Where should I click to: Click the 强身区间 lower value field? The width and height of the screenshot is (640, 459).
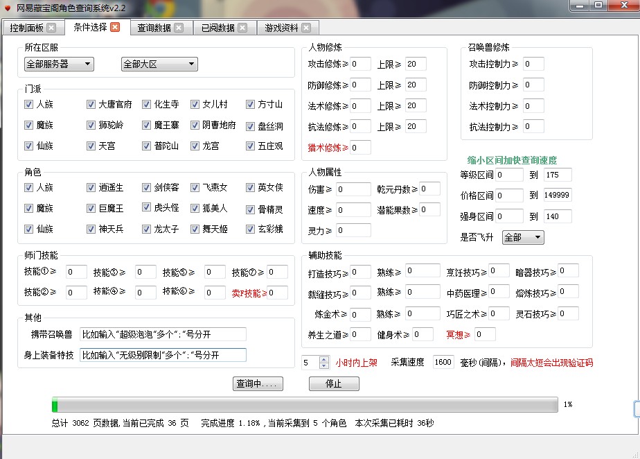pyautogui.click(x=509, y=216)
